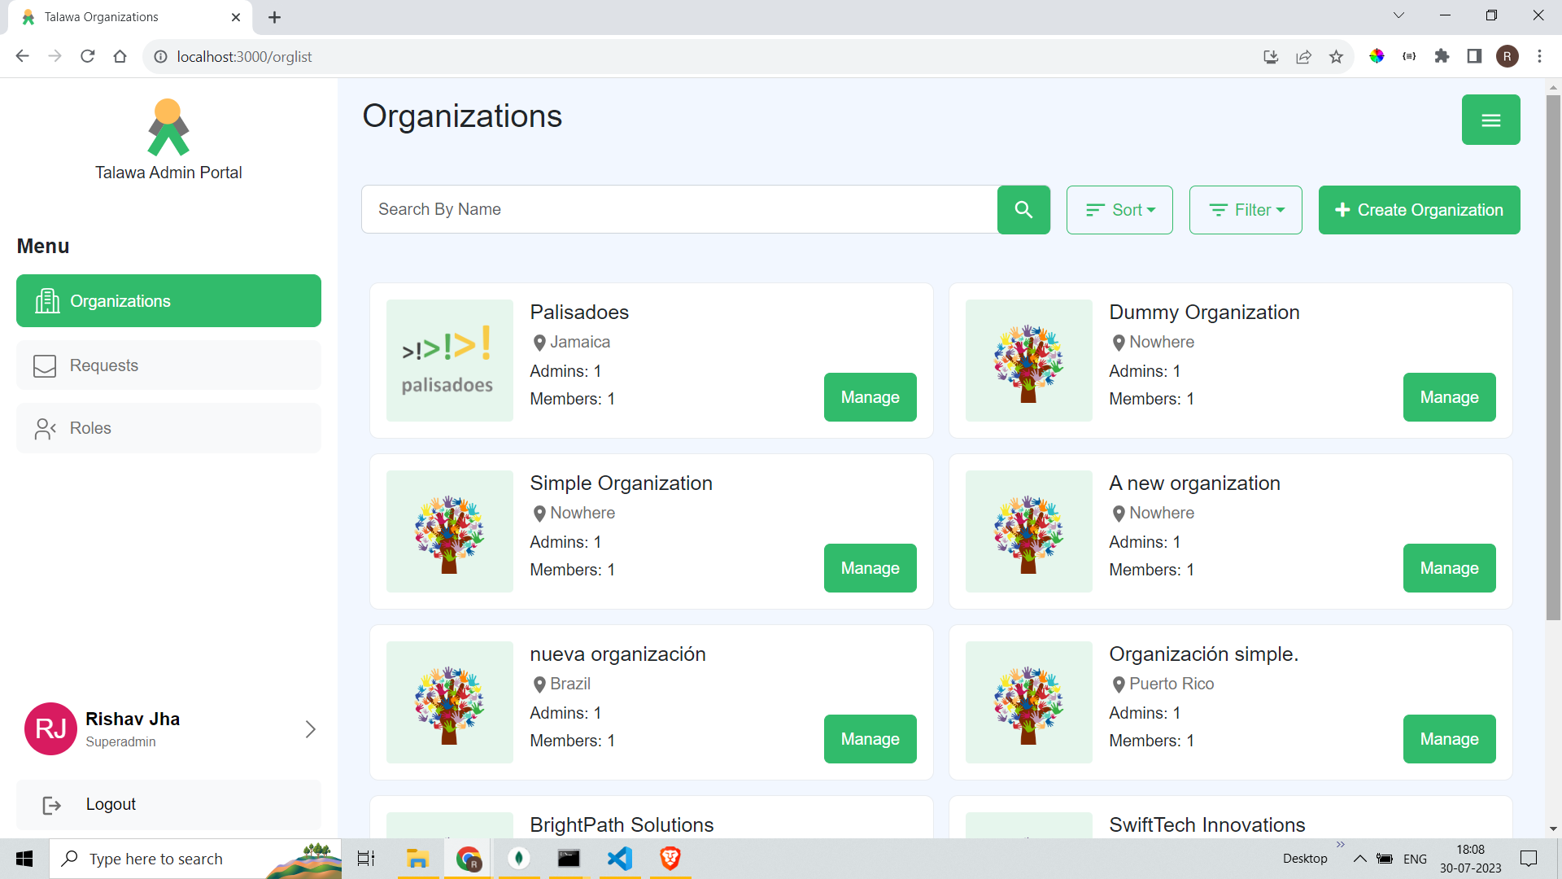The image size is (1562, 879).
Task: Click the Logout button
Action: click(168, 805)
